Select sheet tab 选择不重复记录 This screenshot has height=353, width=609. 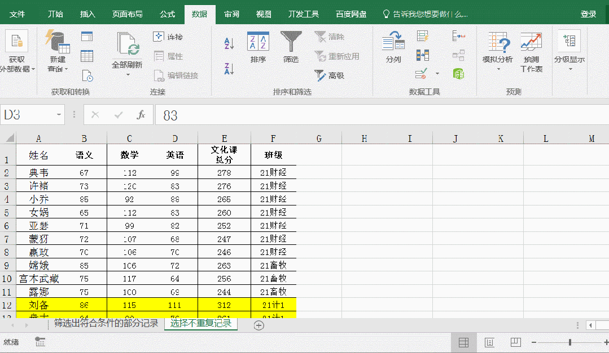[201, 323]
